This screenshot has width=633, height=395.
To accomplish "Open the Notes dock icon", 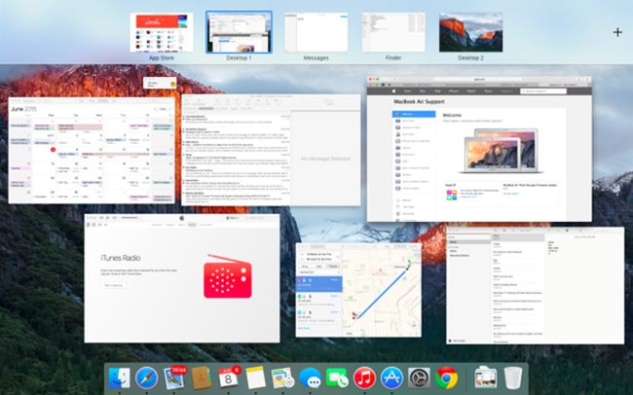I will 256,378.
